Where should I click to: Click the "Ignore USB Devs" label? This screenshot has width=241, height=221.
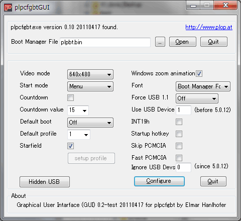153,167
